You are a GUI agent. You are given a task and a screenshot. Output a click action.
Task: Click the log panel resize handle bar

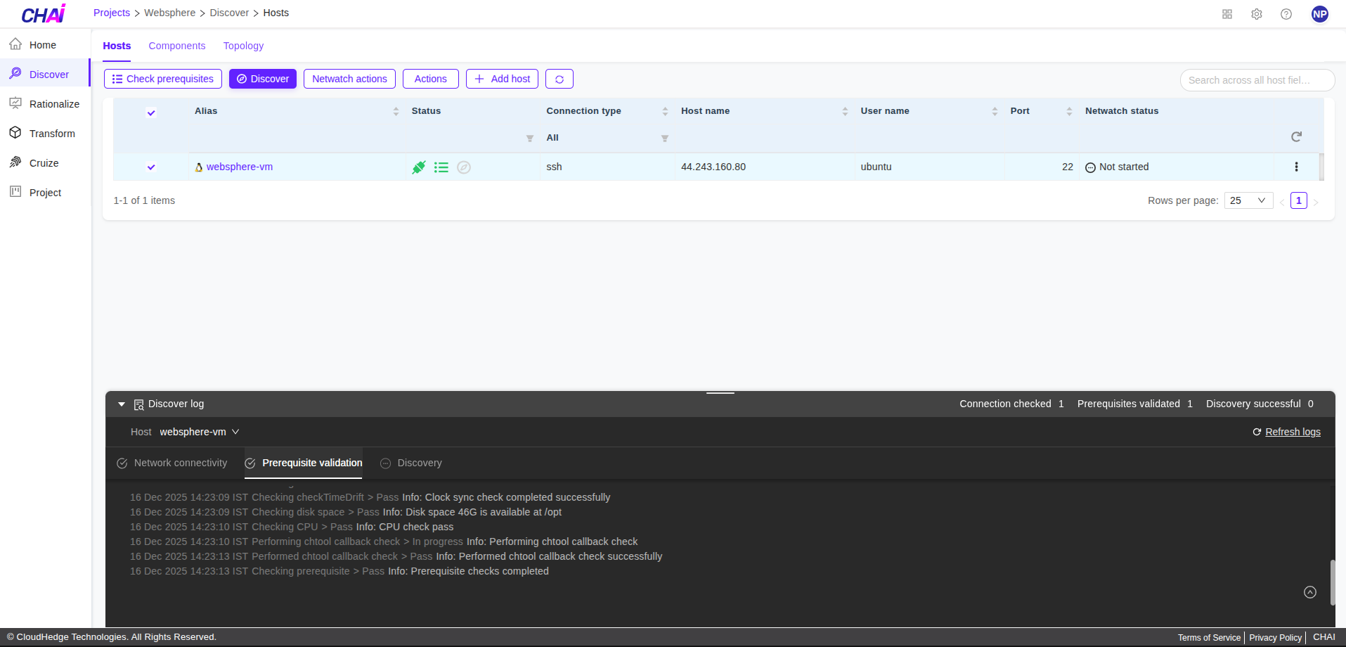[720, 392]
